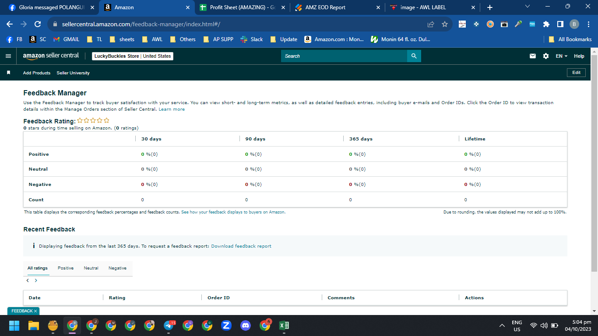This screenshot has width=598, height=336.
Task: Click the share page icon in address bar
Action: coord(431,24)
